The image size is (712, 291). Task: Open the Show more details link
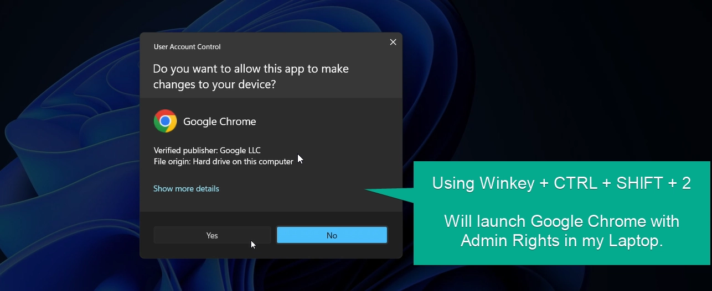pyautogui.click(x=186, y=189)
